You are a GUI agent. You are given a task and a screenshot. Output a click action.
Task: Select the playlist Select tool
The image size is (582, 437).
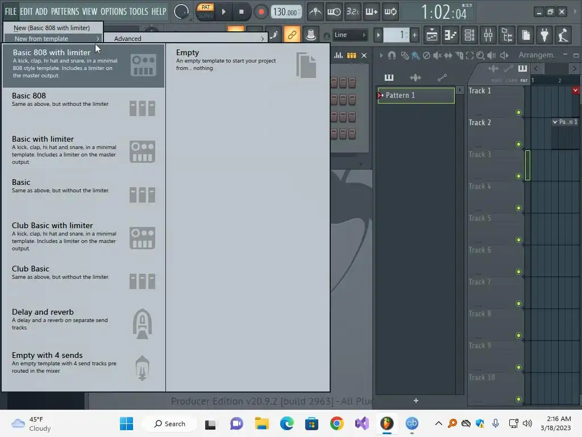pos(469,55)
